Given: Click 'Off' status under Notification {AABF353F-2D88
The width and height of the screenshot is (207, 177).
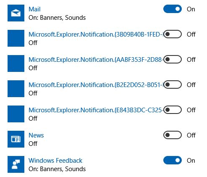Looking at the screenshot, I should (33, 68).
